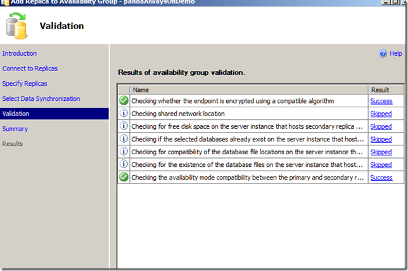The image size is (408, 271).
Task: Click info icon for selected databases already exist check
Action: point(124,139)
